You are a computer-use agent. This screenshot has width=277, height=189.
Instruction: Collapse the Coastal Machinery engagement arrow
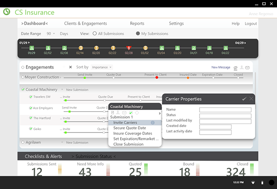pyautogui.click(x=23, y=89)
